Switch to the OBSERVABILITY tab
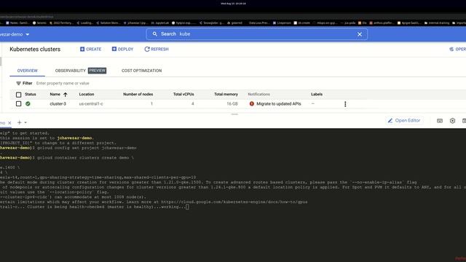Image resolution: width=466 pixels, height=262 pixels. (x=71, y=71)
